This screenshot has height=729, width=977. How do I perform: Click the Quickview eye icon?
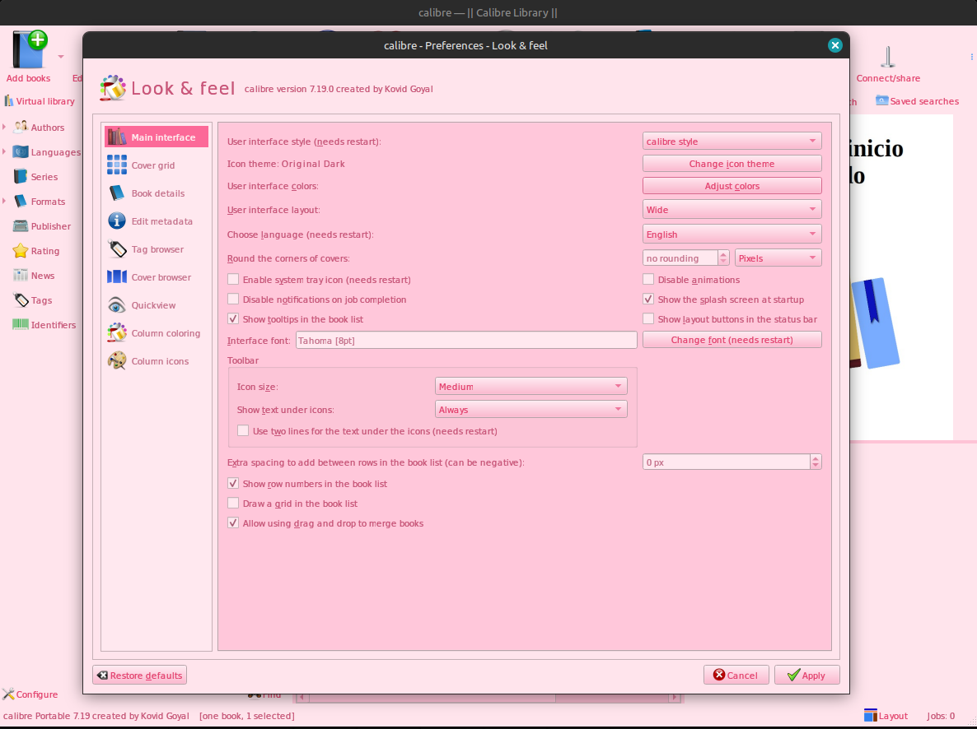(116, 305)
